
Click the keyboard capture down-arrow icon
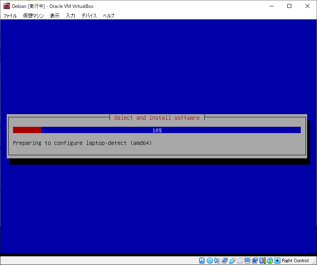(x=277, y=261)
